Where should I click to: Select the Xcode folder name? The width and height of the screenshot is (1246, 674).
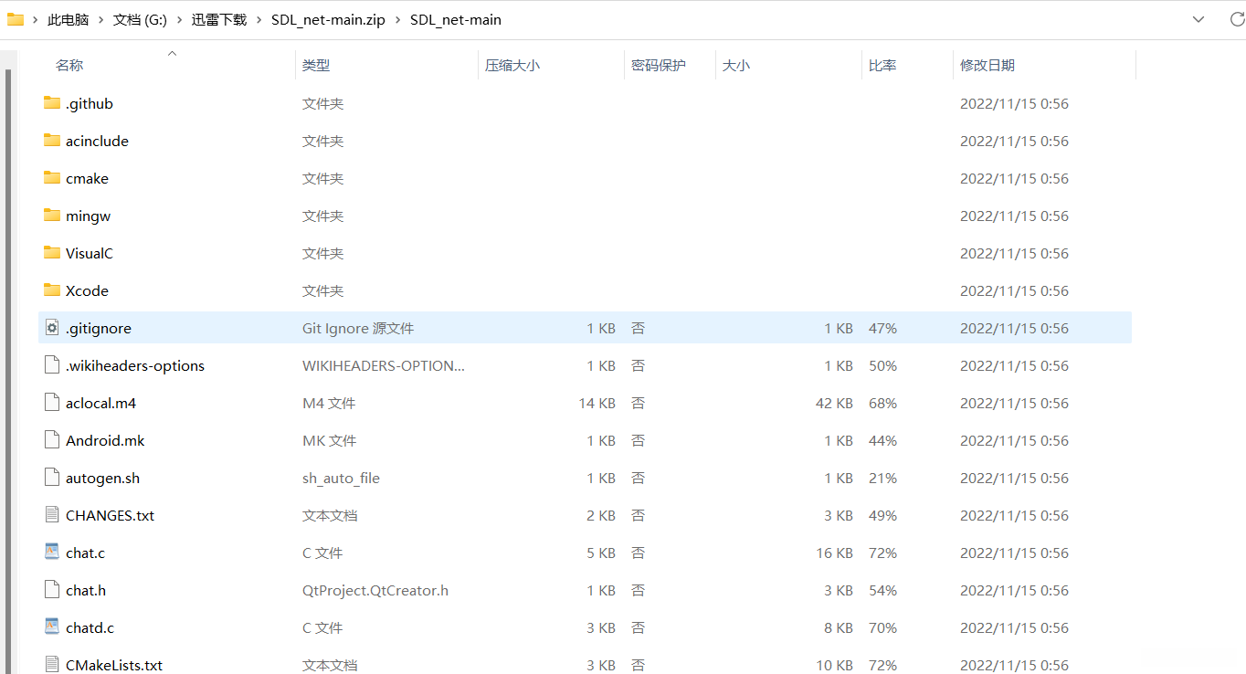tap(87, 290)
